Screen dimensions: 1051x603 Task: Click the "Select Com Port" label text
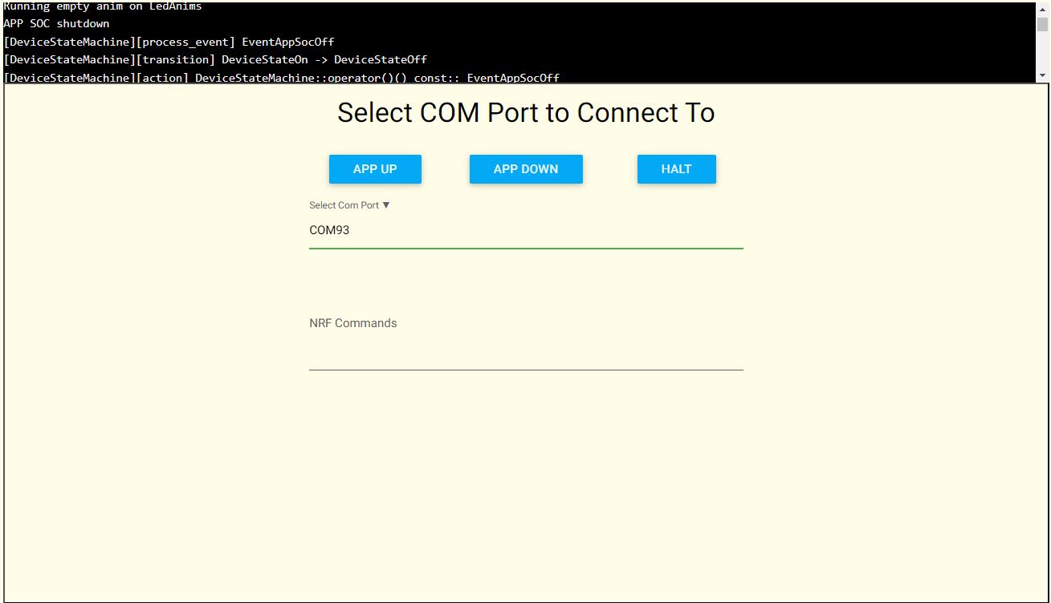point(344,205)
